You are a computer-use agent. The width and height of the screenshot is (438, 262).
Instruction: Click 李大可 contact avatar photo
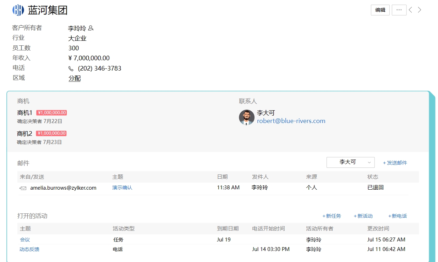coord(247,117)
